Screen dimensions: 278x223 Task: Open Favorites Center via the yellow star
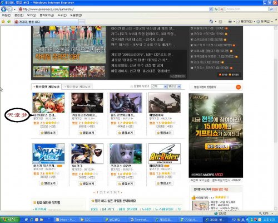3,22
